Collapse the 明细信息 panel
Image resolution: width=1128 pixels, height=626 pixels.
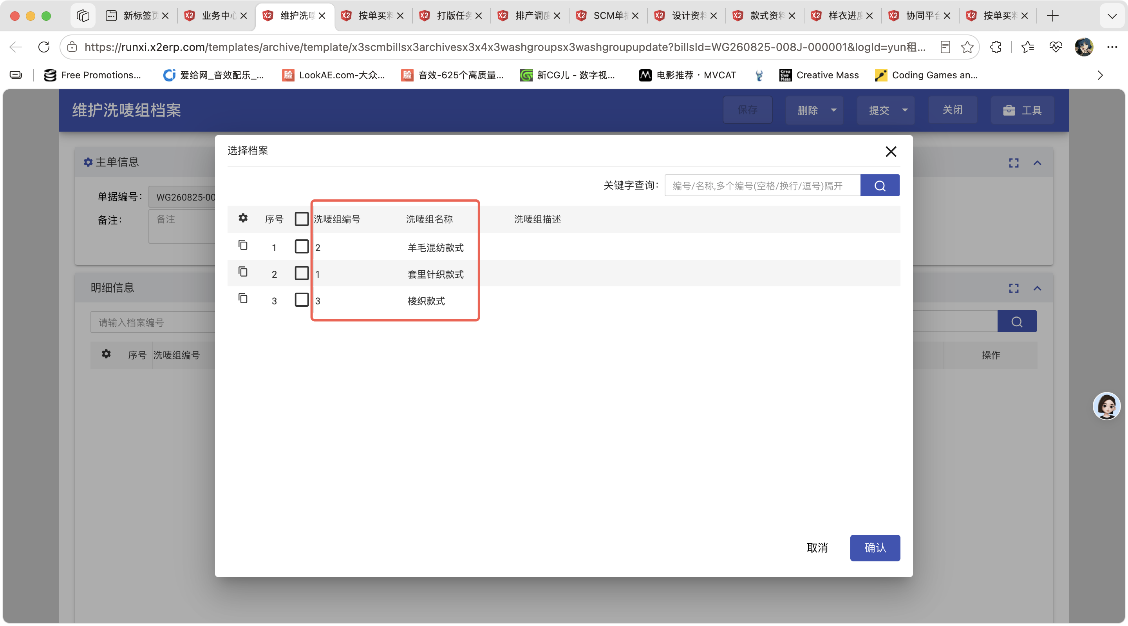1037,288
